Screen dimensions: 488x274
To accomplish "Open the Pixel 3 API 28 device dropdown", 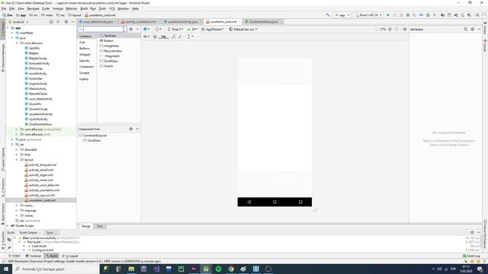I will [x=369, y=15].
